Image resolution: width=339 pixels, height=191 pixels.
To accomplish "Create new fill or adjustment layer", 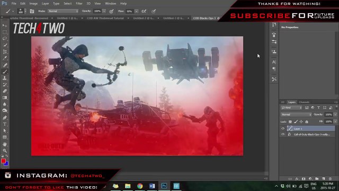I will [x=310, y=179].
